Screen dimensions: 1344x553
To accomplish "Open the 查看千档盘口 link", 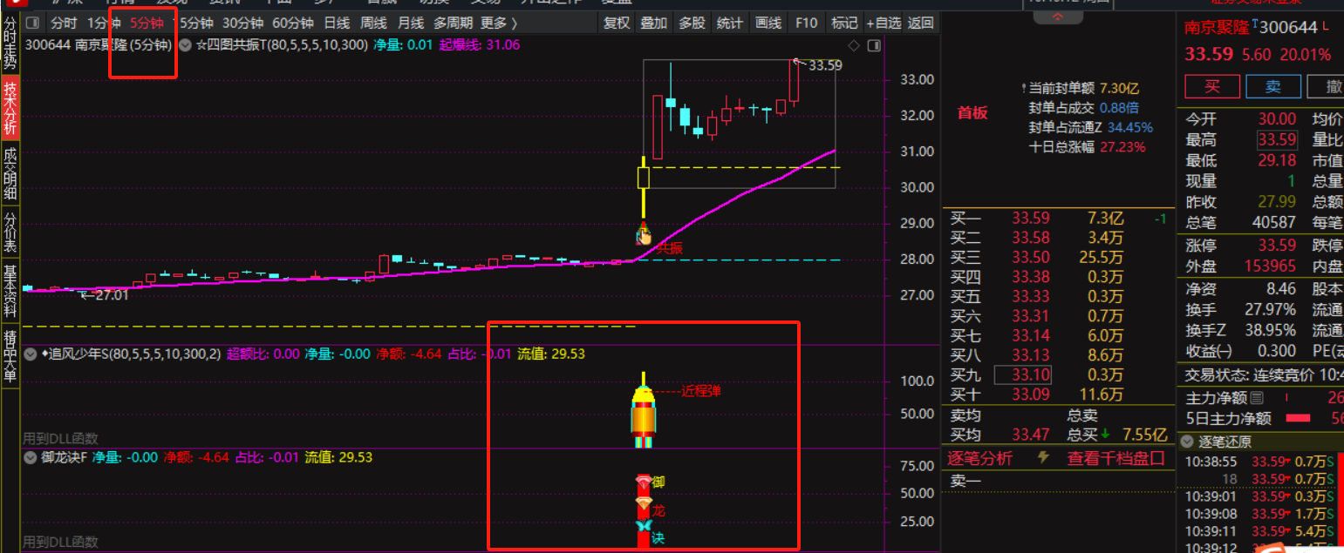I will [x=1115, y=458].
